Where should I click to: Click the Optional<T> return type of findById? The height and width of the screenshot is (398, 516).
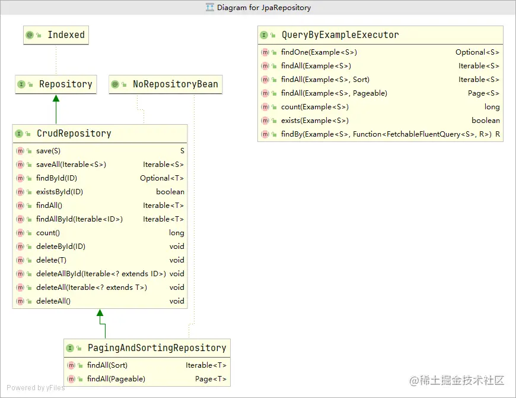[162, 178]
